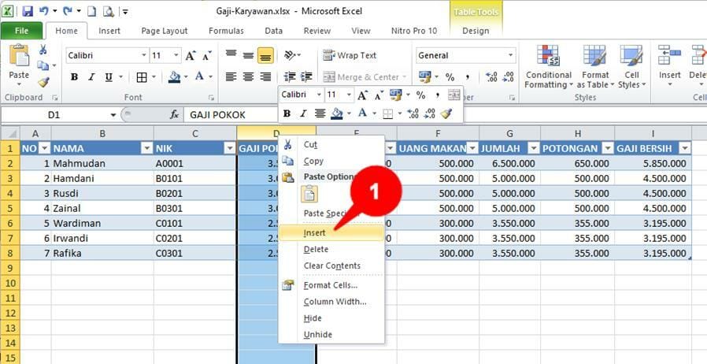
Task: Toggle Wrap Text for the selected cells
Action: pyautogui.click(x=349, y=56)
